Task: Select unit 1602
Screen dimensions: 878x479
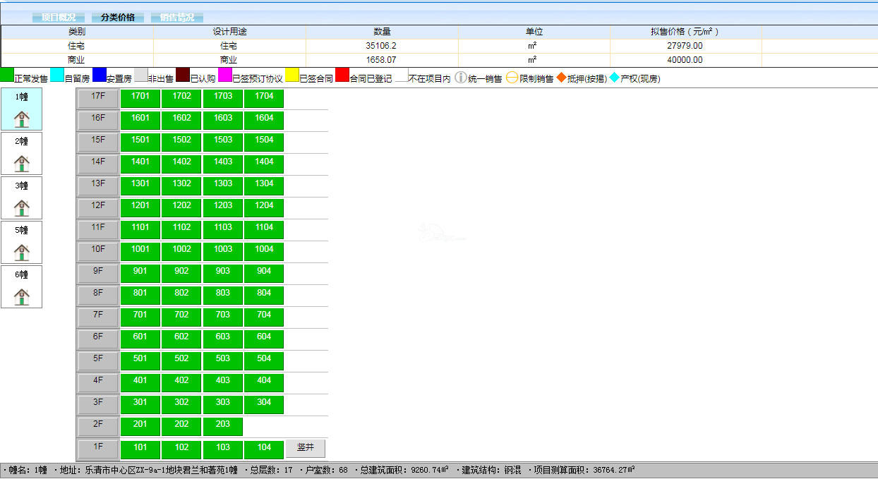Action: 181,121
